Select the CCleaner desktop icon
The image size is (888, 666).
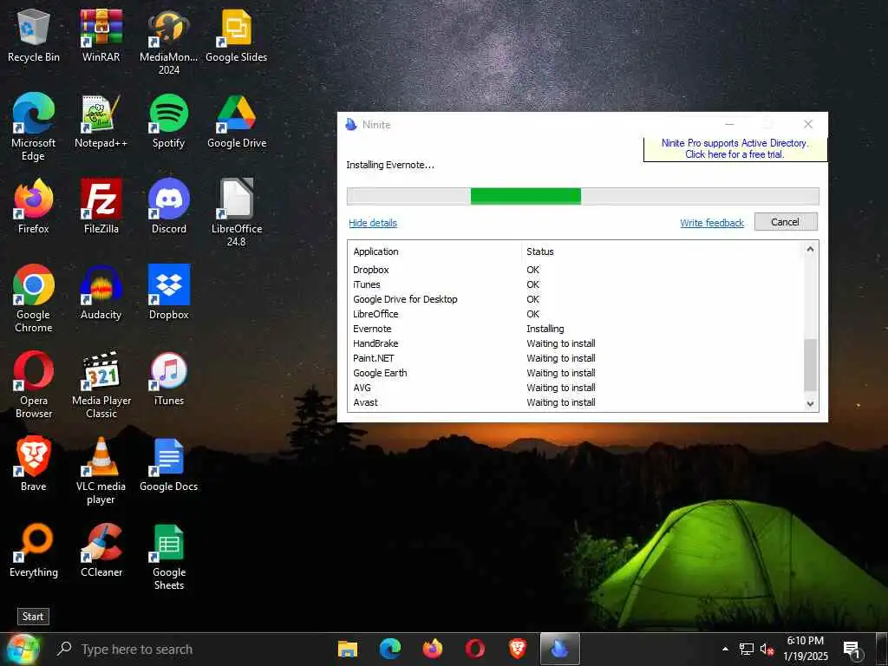[101, 551]
